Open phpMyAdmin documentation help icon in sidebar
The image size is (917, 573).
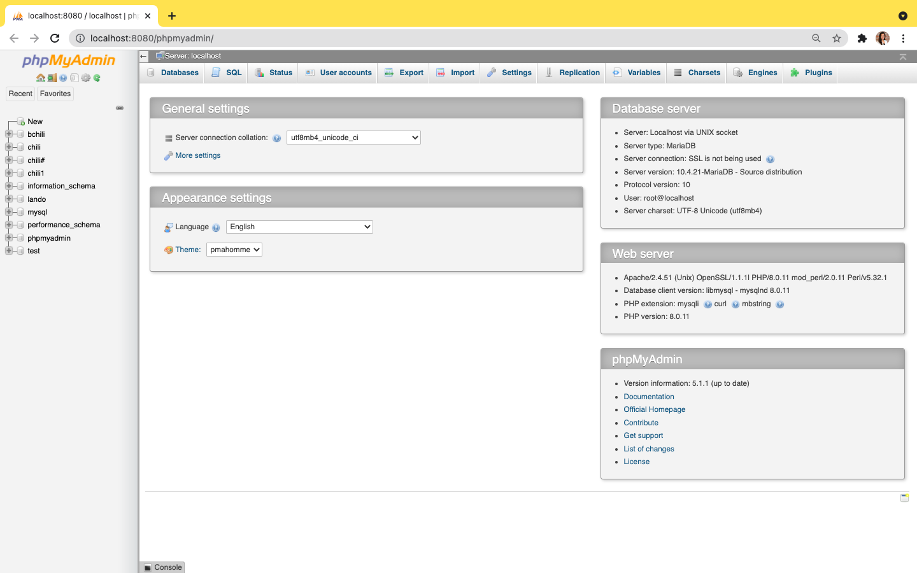(63, 78)
